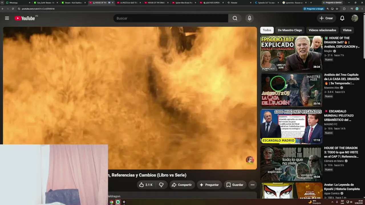This screenshot has width=365, height=205.
Task: Visit the MAGNO FC channel
Action: click(331, 124)
